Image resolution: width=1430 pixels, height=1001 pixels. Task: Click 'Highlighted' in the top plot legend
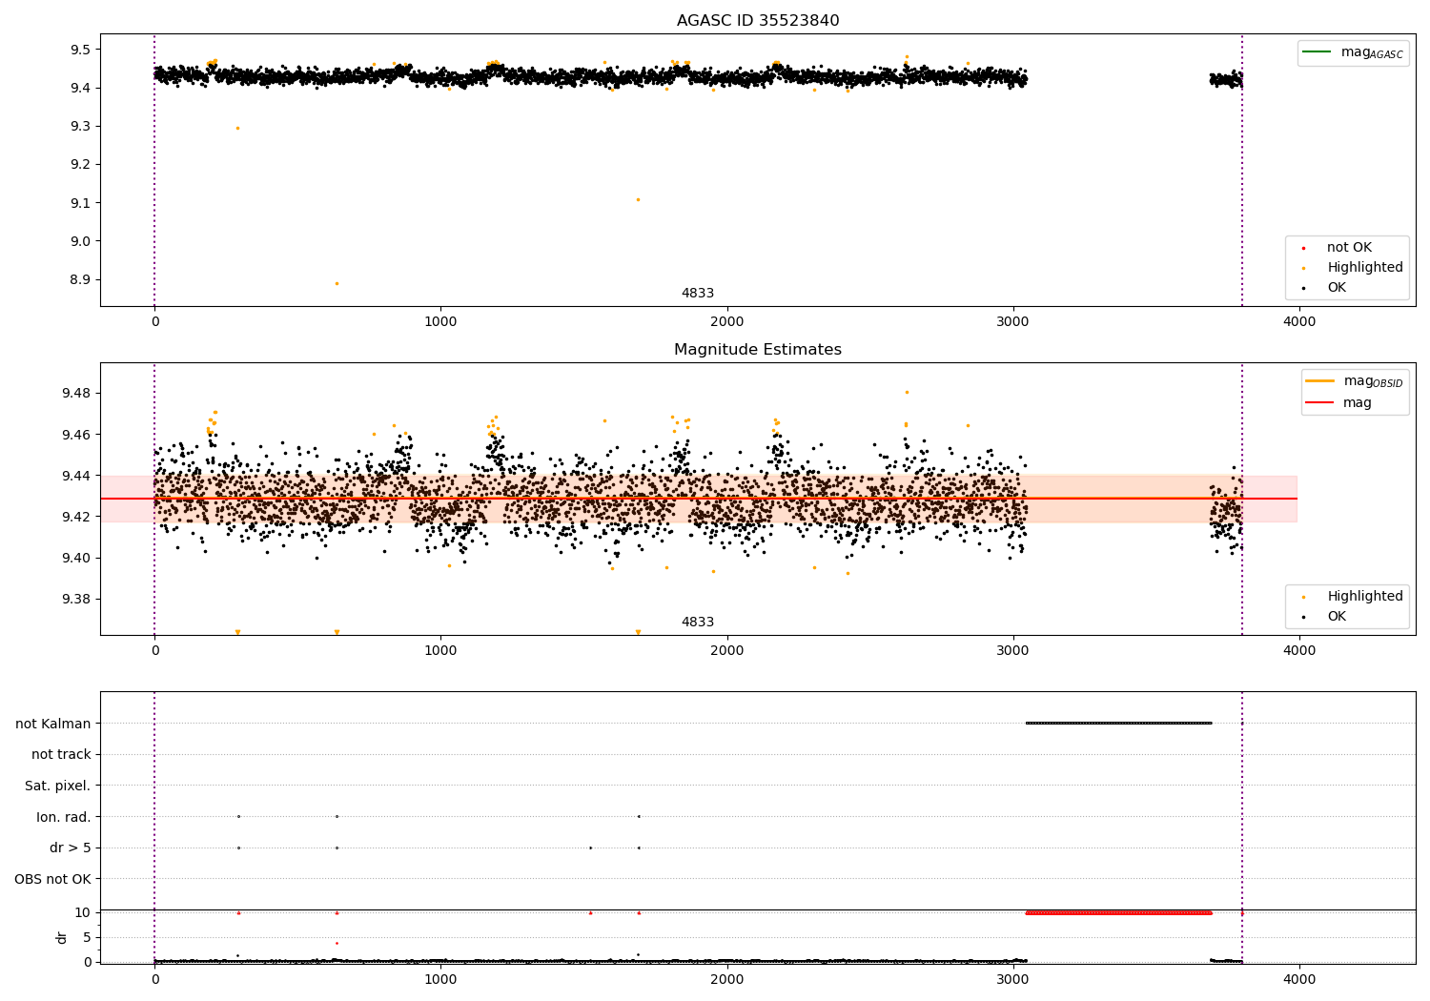[1365, 268]
